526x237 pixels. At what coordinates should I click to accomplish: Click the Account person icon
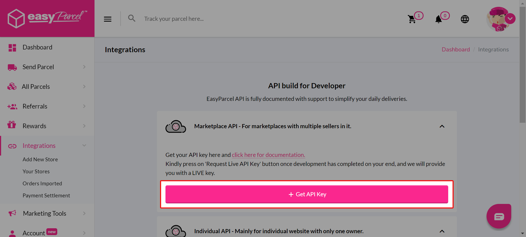click(12, 233)
